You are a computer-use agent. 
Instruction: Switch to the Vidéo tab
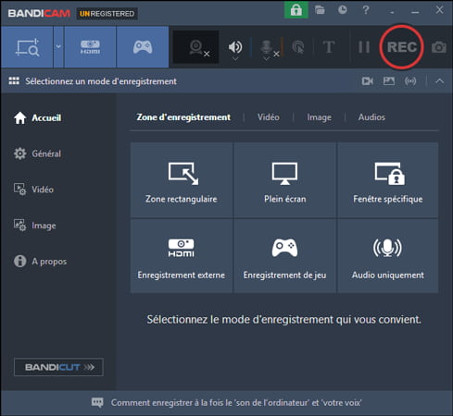(x=269, y=117)
